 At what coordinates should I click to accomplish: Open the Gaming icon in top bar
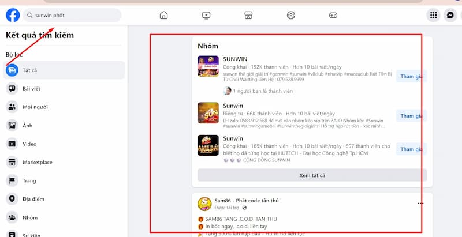(x=333, y=16)
